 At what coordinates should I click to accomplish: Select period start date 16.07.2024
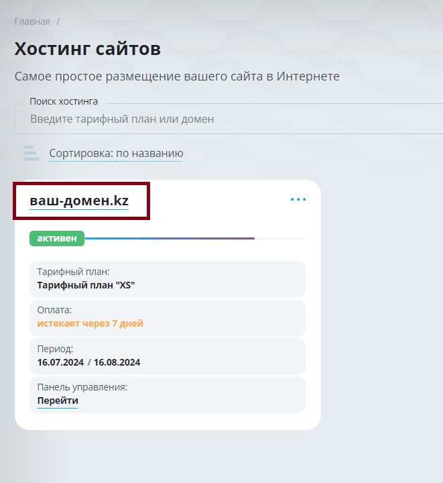tap(60, 362)
